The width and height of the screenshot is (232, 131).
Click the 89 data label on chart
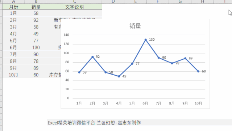191,58
